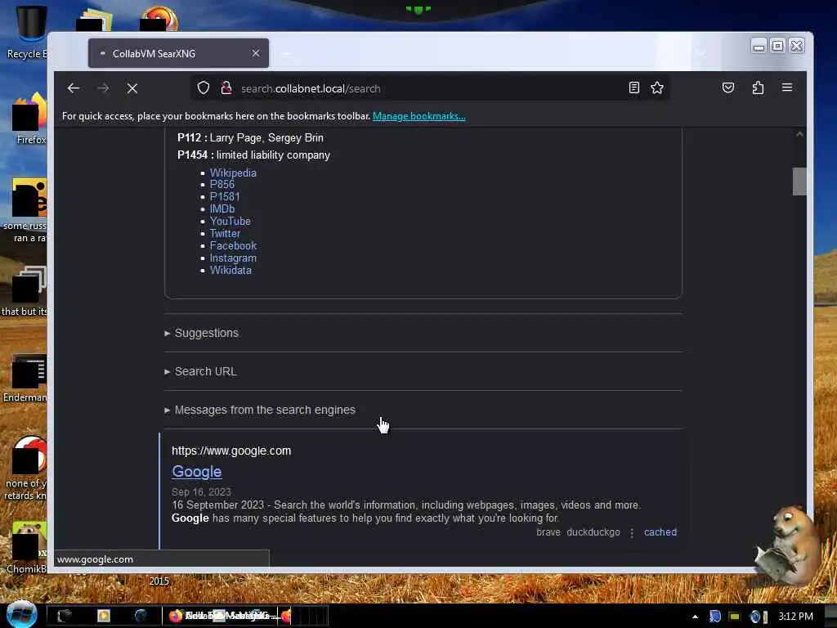Open the media player taskbar icon
The width and height of the screenshot is (837, 628).
(104, 616)
